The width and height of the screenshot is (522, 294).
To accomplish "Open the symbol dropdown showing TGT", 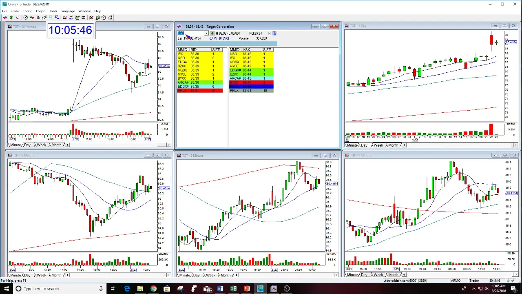I will [206, 33].
